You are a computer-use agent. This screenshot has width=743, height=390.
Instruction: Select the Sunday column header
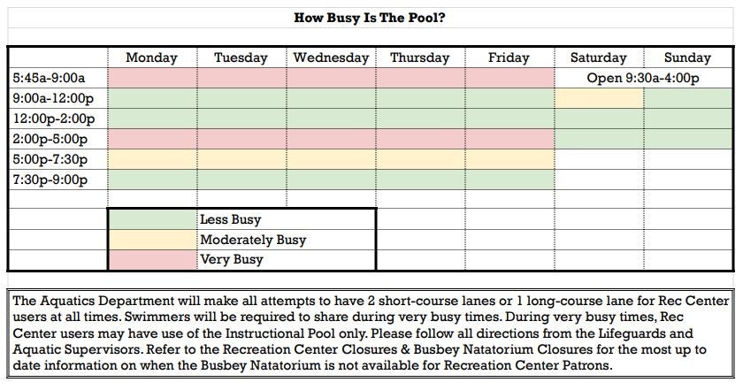click(x=688, y=57)
